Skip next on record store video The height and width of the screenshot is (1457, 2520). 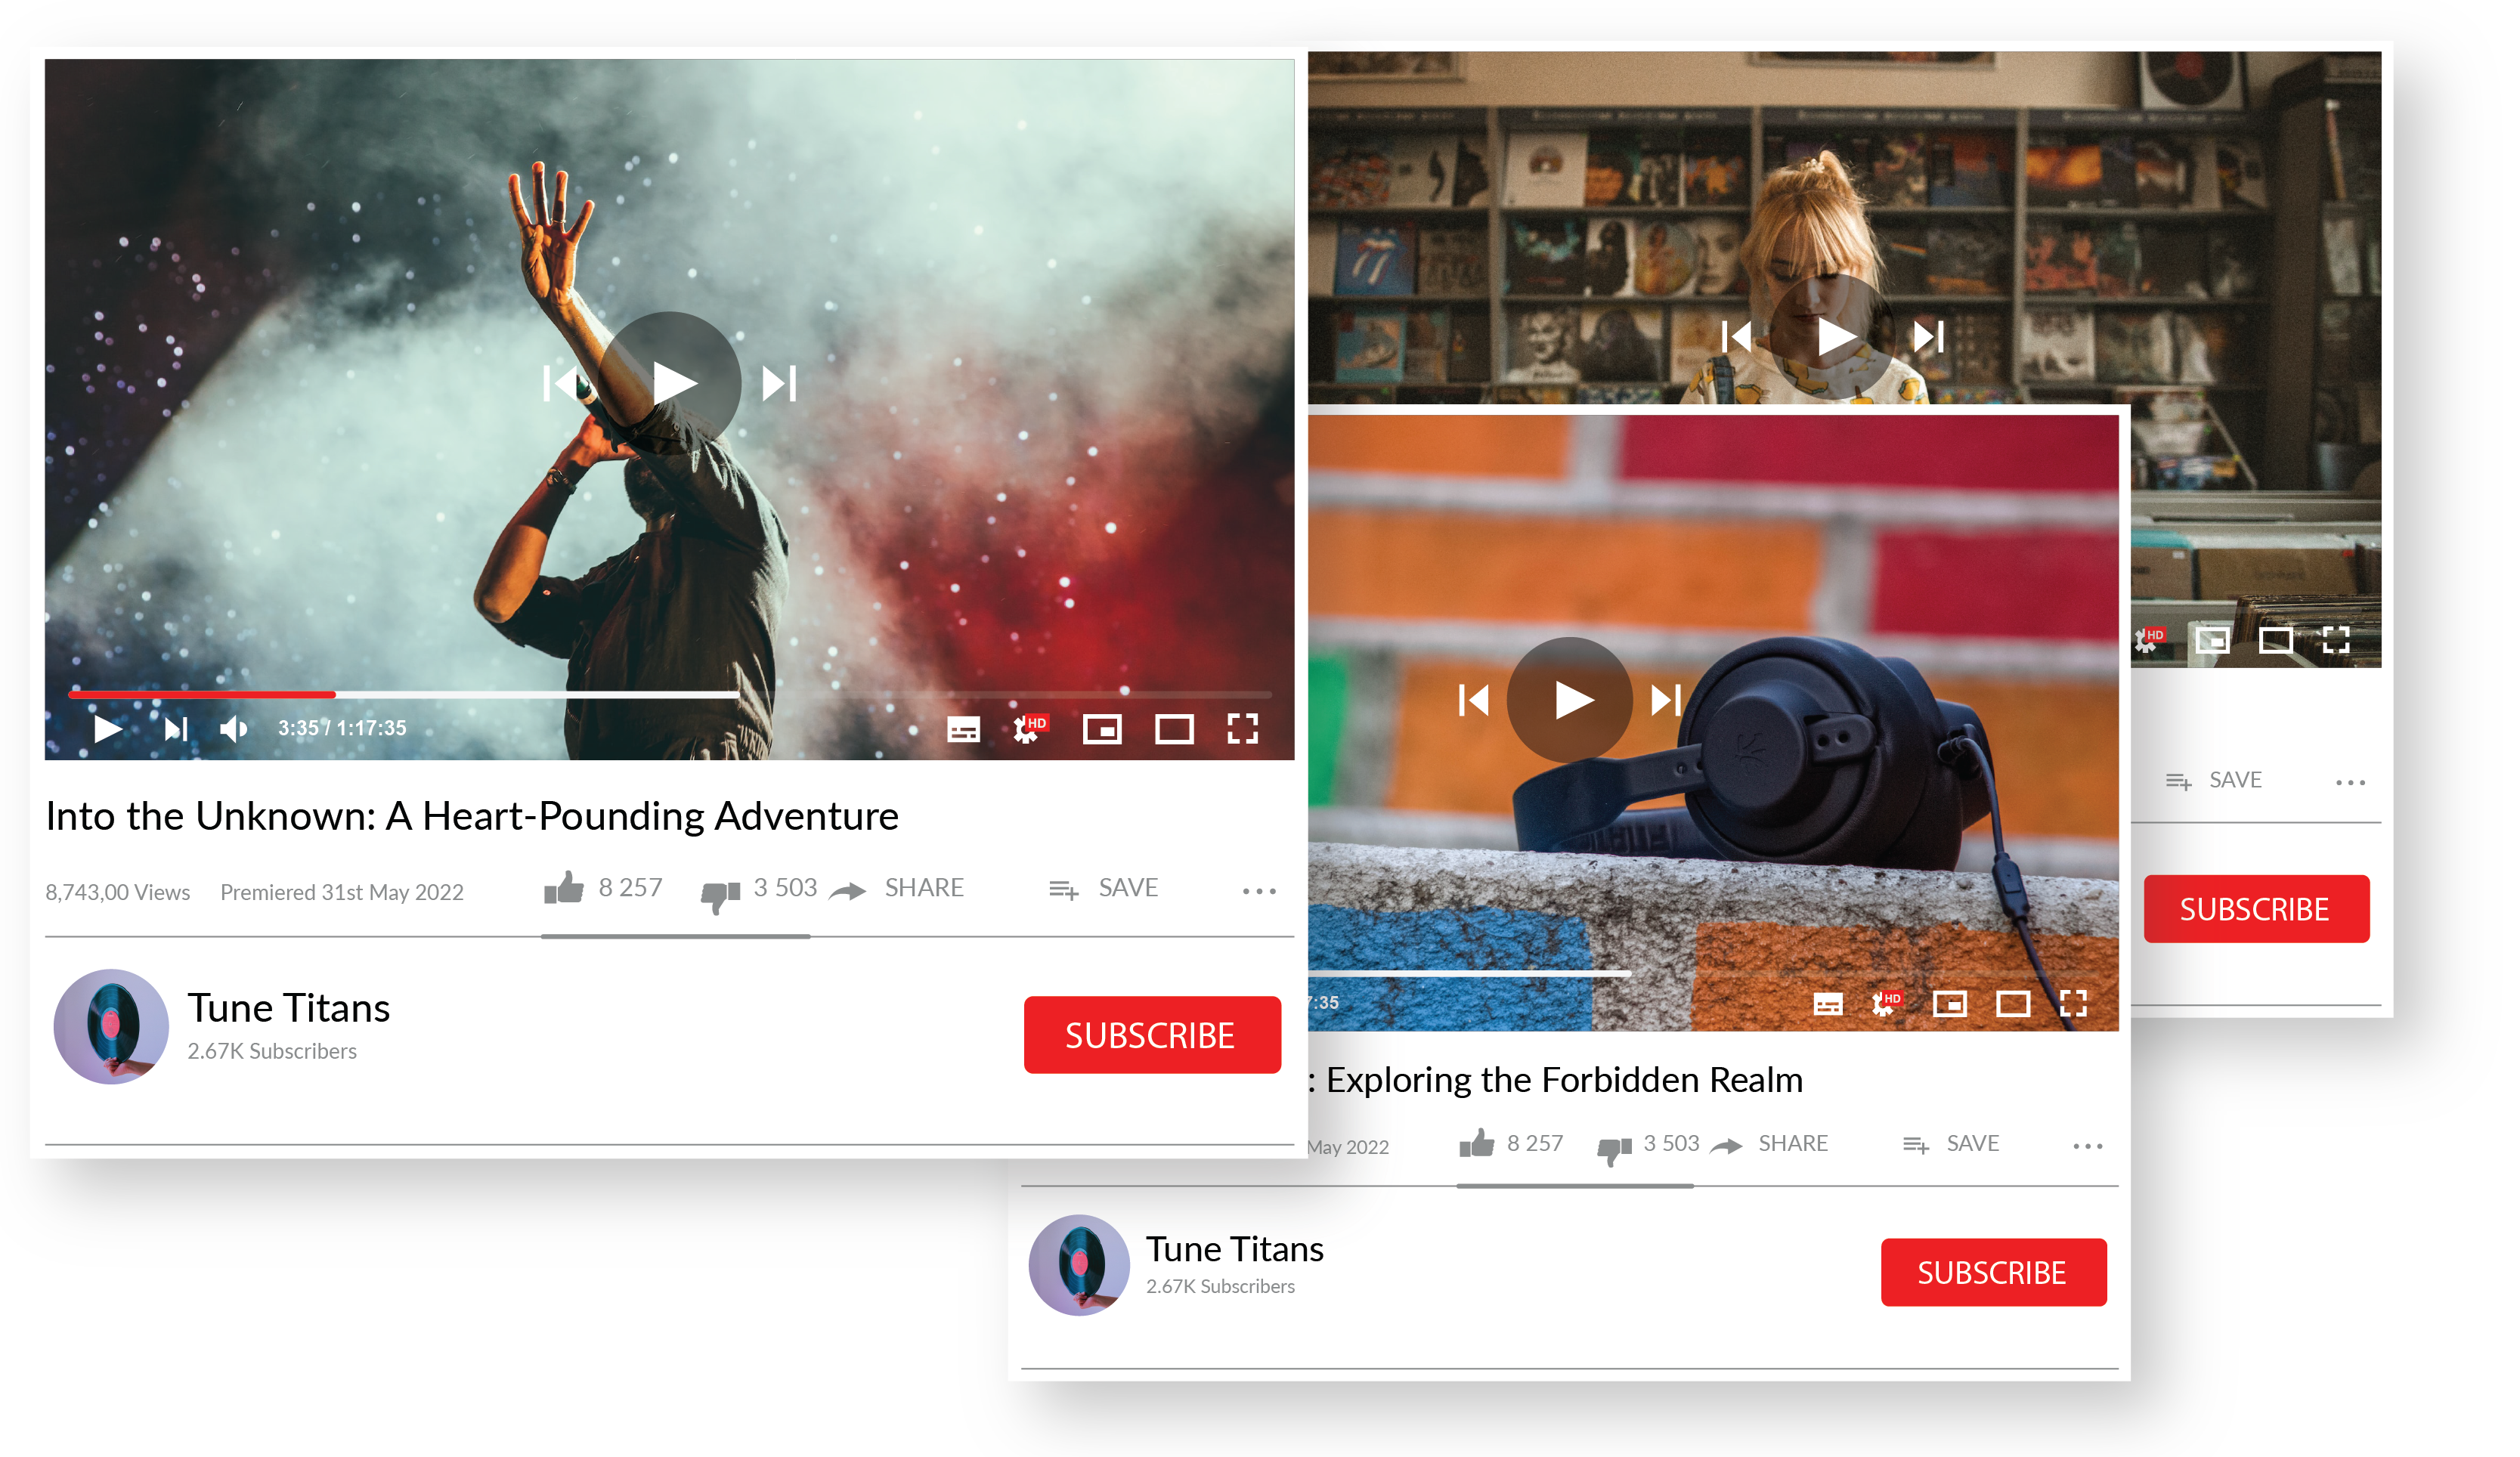[1928, 337]
